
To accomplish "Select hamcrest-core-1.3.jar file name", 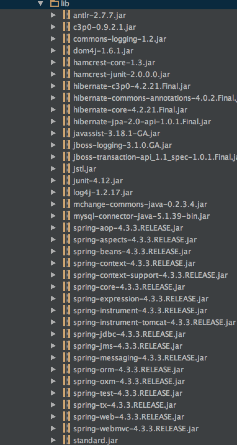I will coord(114,62).
